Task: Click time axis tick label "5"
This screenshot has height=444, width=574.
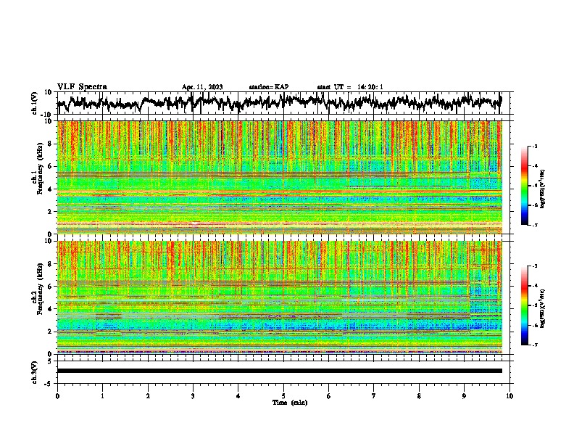Action: click(283, 396)
